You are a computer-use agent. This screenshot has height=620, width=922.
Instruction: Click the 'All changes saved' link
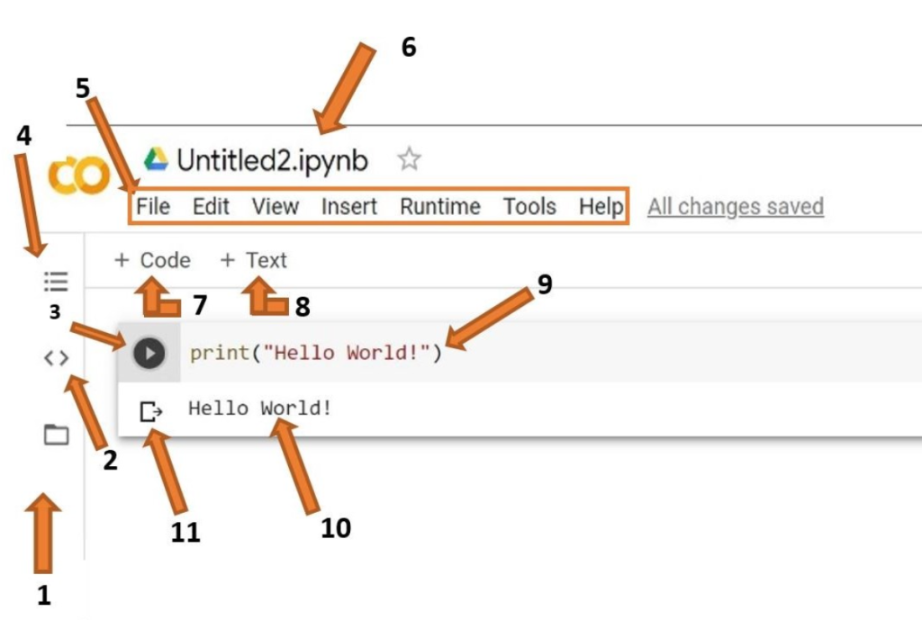click(x=735, y=207)
